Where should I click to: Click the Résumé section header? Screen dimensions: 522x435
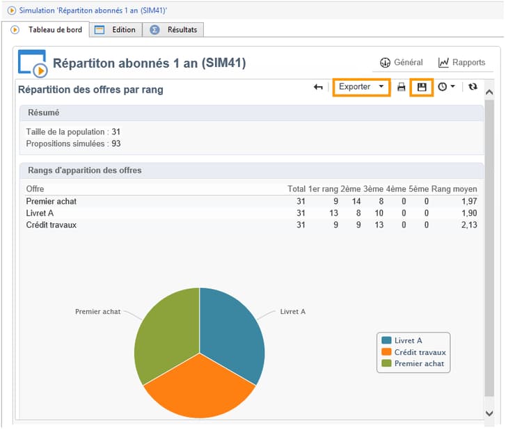pos(251,113)
